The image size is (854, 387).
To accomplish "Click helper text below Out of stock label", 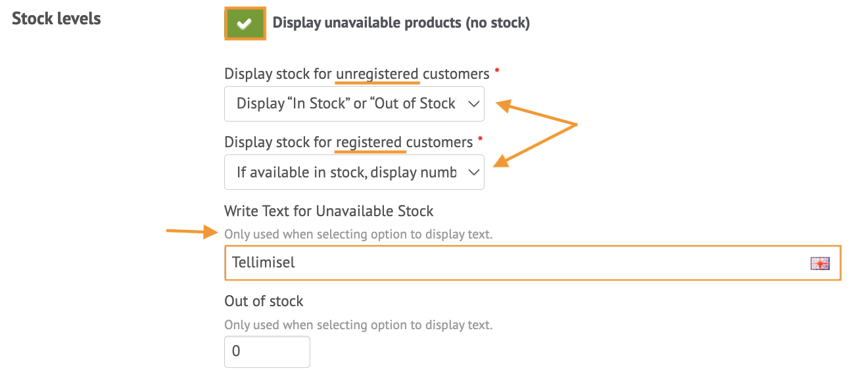I will point(358,325).
